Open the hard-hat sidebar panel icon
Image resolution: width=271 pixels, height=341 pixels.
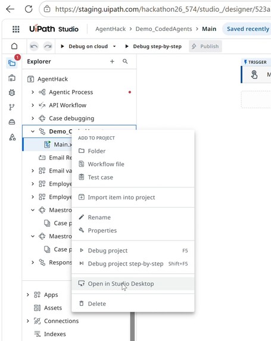pyautogui.click(x=12, y=122)
